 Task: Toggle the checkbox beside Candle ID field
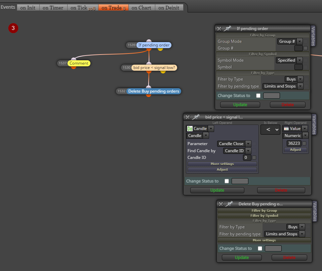click(254, 158)
